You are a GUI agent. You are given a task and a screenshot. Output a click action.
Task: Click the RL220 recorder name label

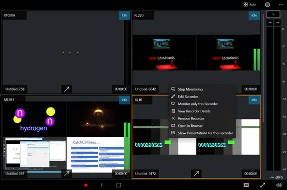[x=139, y=15]
